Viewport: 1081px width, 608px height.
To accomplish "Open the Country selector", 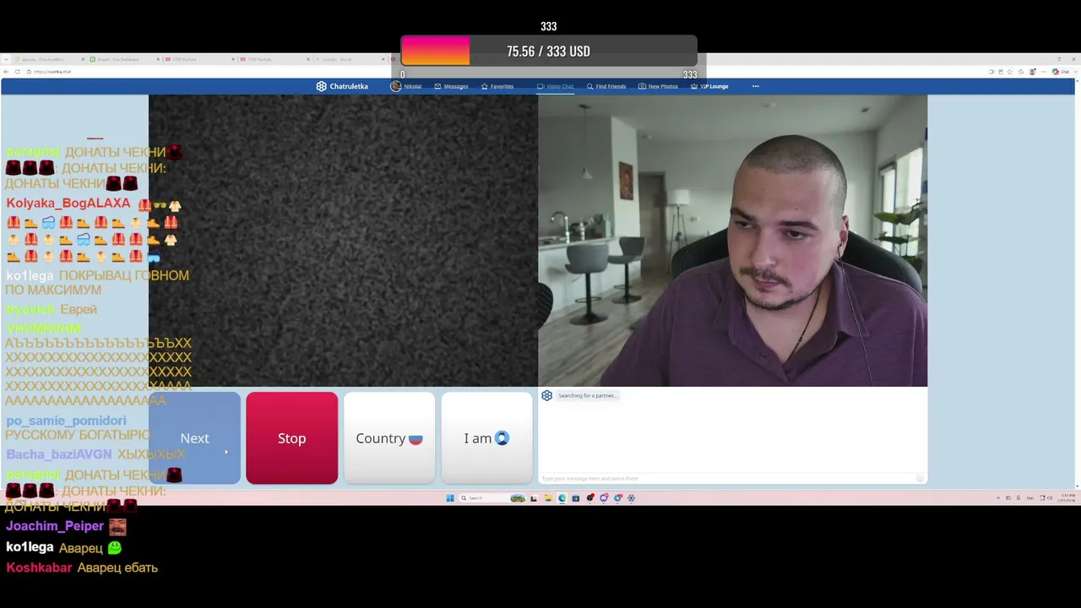I will pyautogui.click(x=389, y=438).
